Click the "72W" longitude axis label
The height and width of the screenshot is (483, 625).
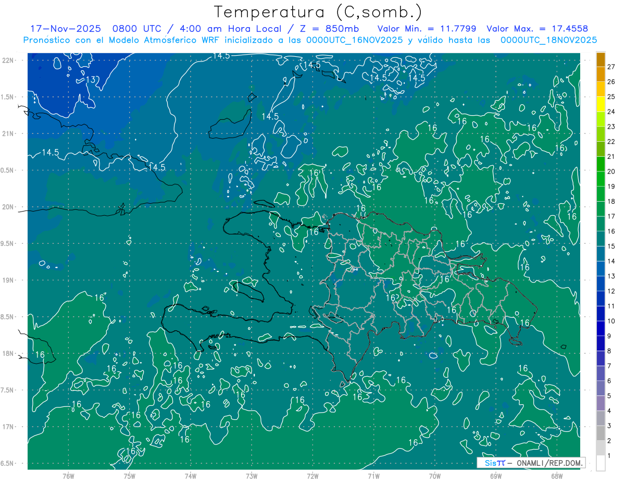(312, 476)
